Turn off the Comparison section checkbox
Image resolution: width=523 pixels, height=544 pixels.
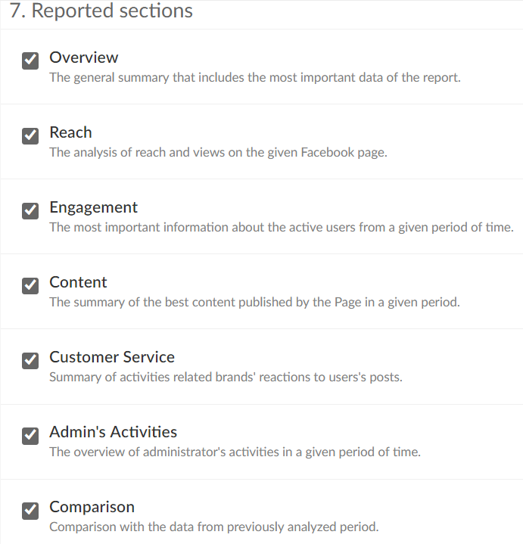pos(30,511)
